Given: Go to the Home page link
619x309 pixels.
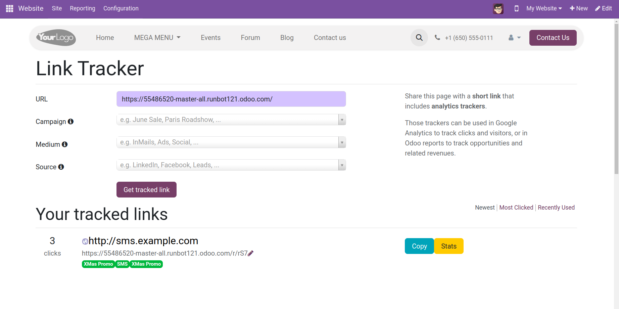Looking at the screenshot, I should 105,38.
